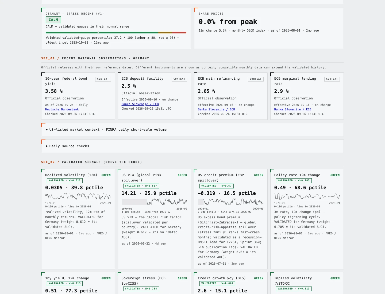Click the VALIDATED W=0.613 badge
385x294 pixels.
(x=294, y=289)
